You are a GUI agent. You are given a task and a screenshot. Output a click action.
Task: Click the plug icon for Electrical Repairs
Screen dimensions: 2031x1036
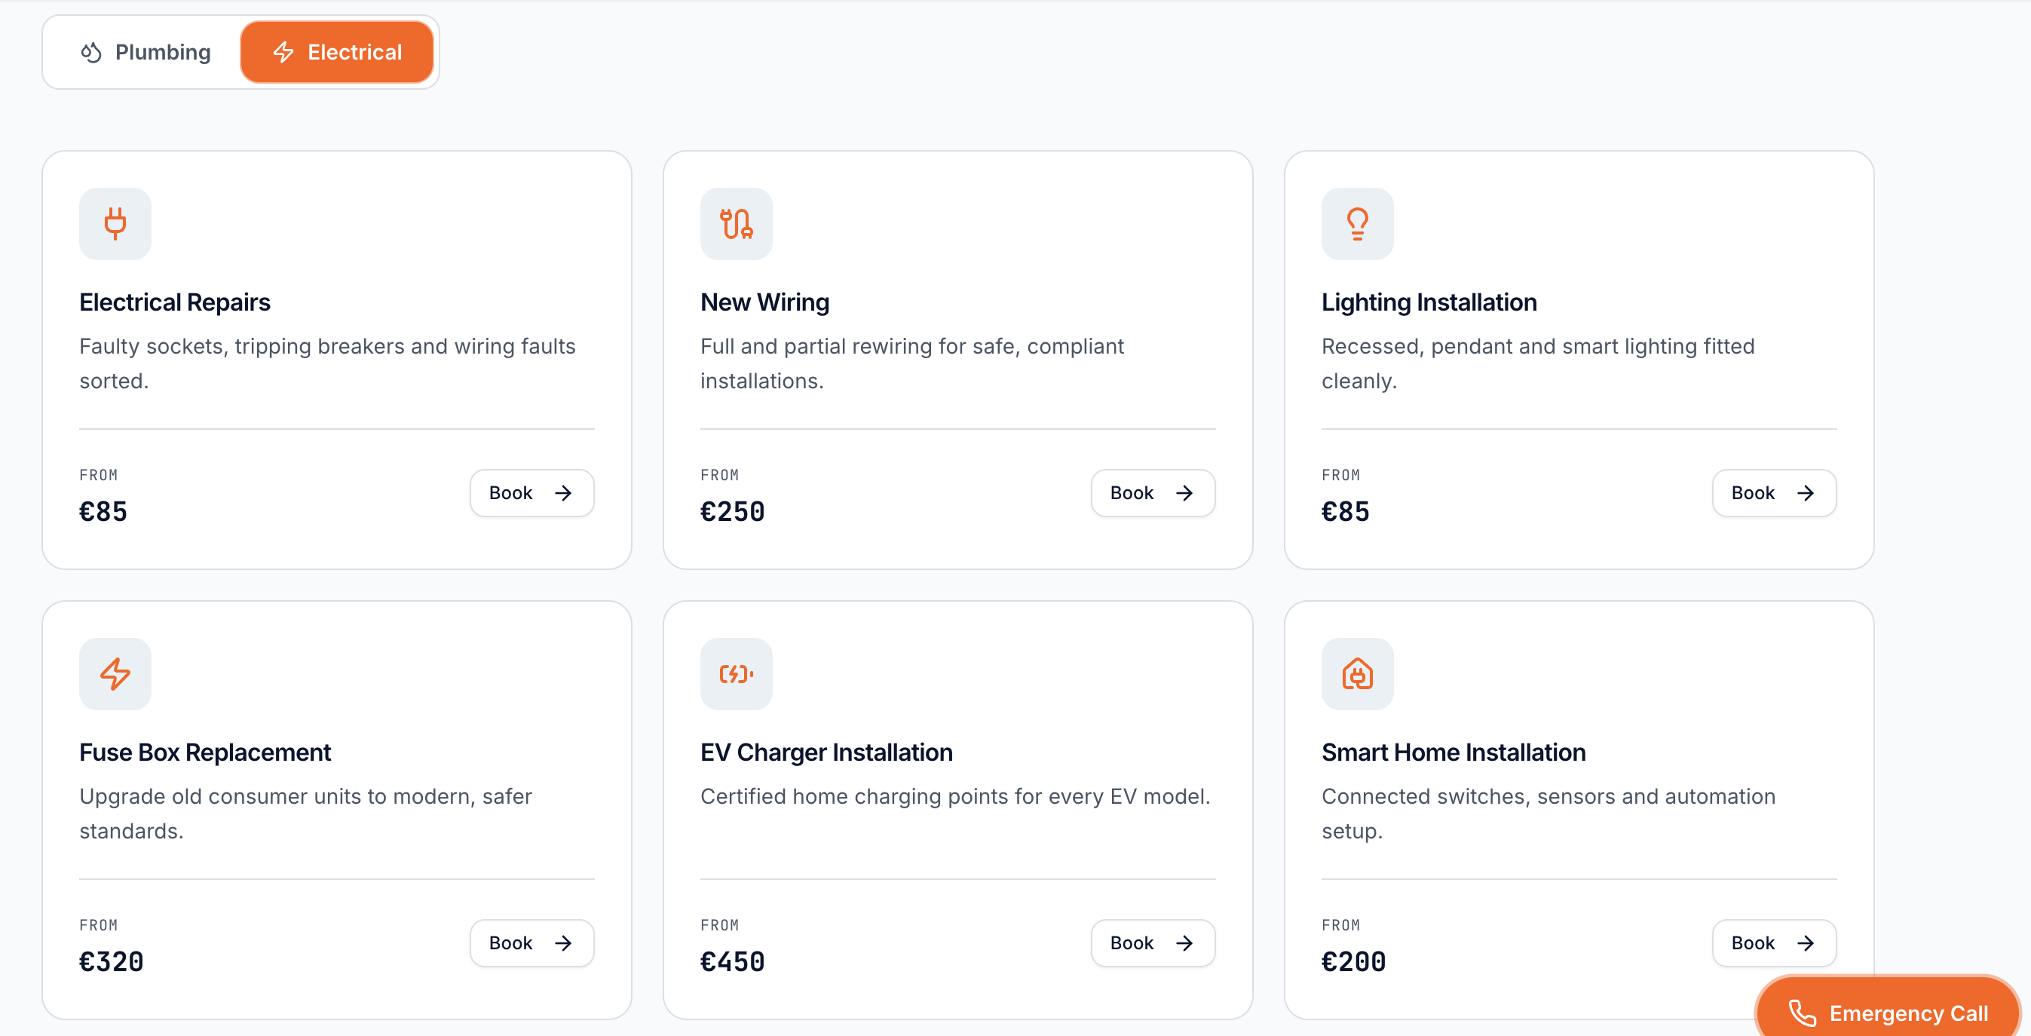point(115,223)
